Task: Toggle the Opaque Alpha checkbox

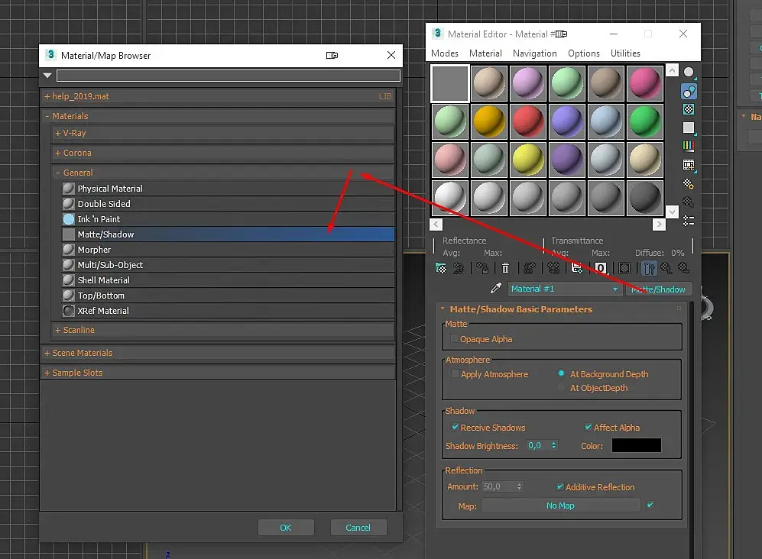Action: [455, 339]
